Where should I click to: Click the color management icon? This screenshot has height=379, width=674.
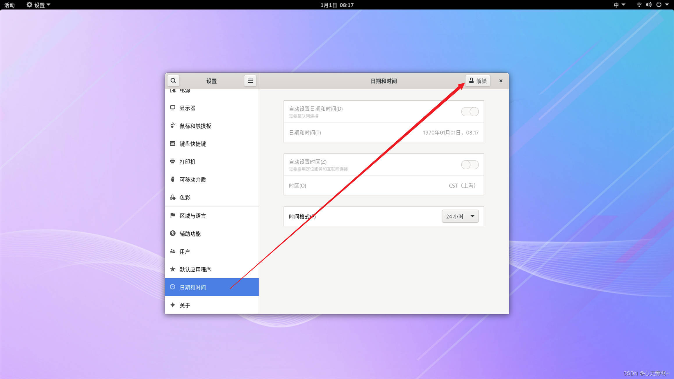(173, 197)
